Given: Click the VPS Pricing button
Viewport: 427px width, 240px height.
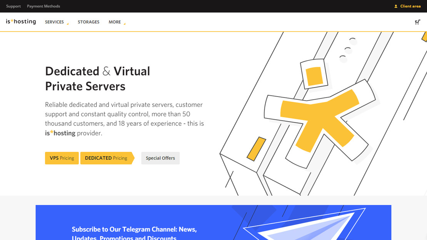Looking at the screenshot, I should (x=62, y=158).
